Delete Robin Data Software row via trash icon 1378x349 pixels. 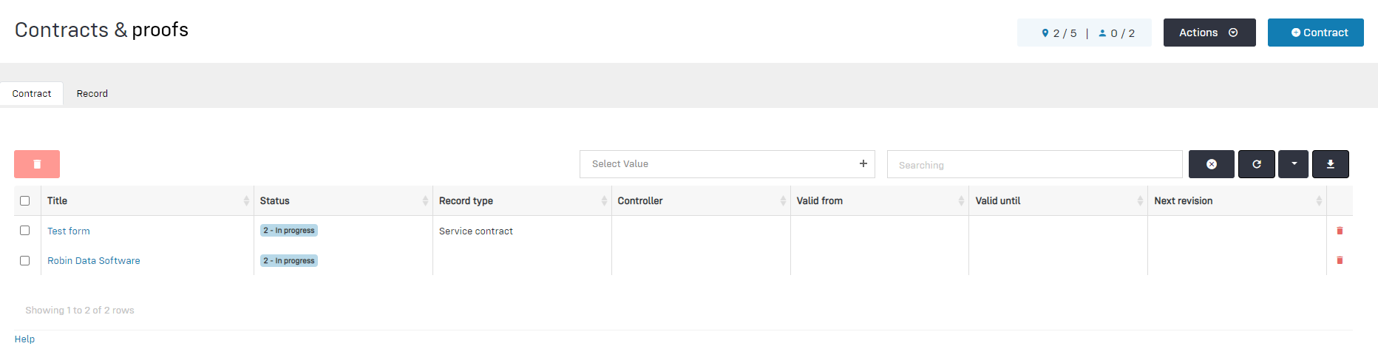pos(1340,260)
